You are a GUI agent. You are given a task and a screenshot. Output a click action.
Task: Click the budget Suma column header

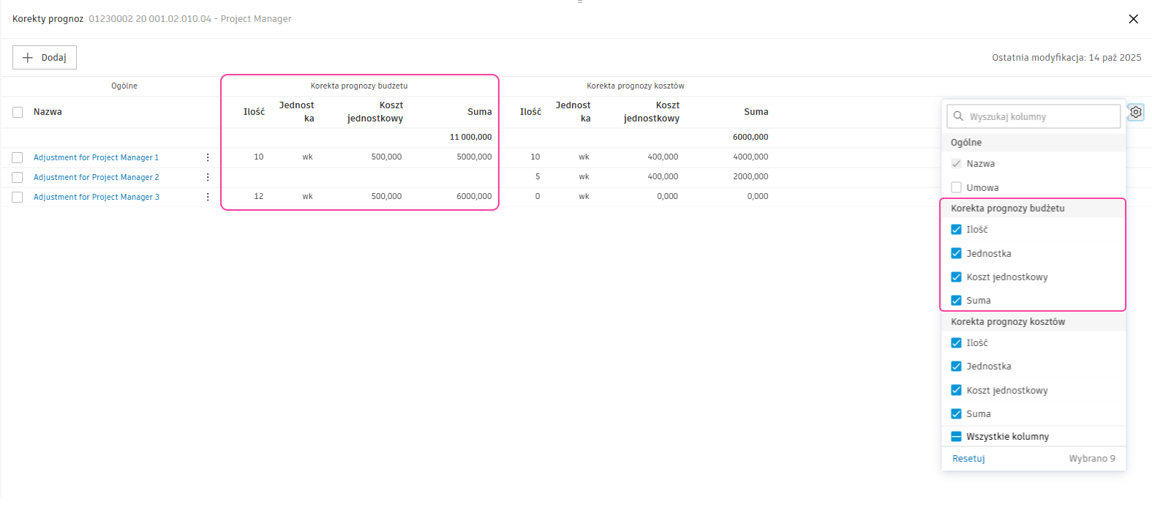tap(480, 112)
